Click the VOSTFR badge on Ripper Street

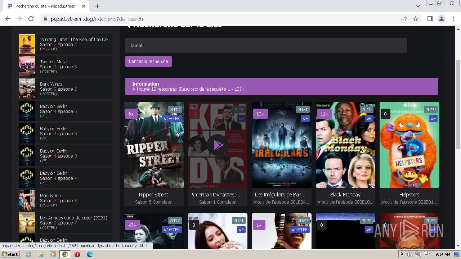(x=171, y=118)
